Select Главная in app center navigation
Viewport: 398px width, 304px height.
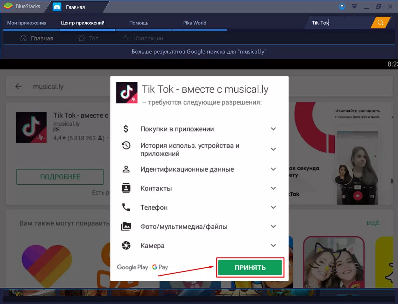click(37, 38)
